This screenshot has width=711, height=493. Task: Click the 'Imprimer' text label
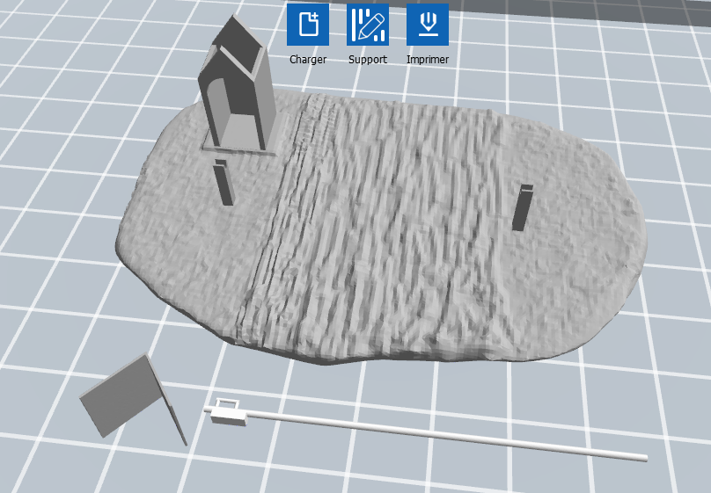click(428, 59)
